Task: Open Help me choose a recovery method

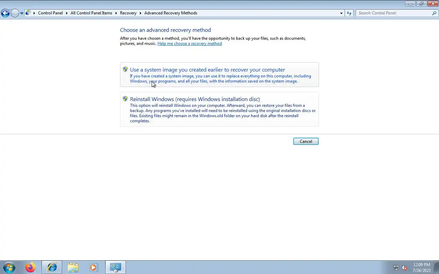Action: point(190,43)
